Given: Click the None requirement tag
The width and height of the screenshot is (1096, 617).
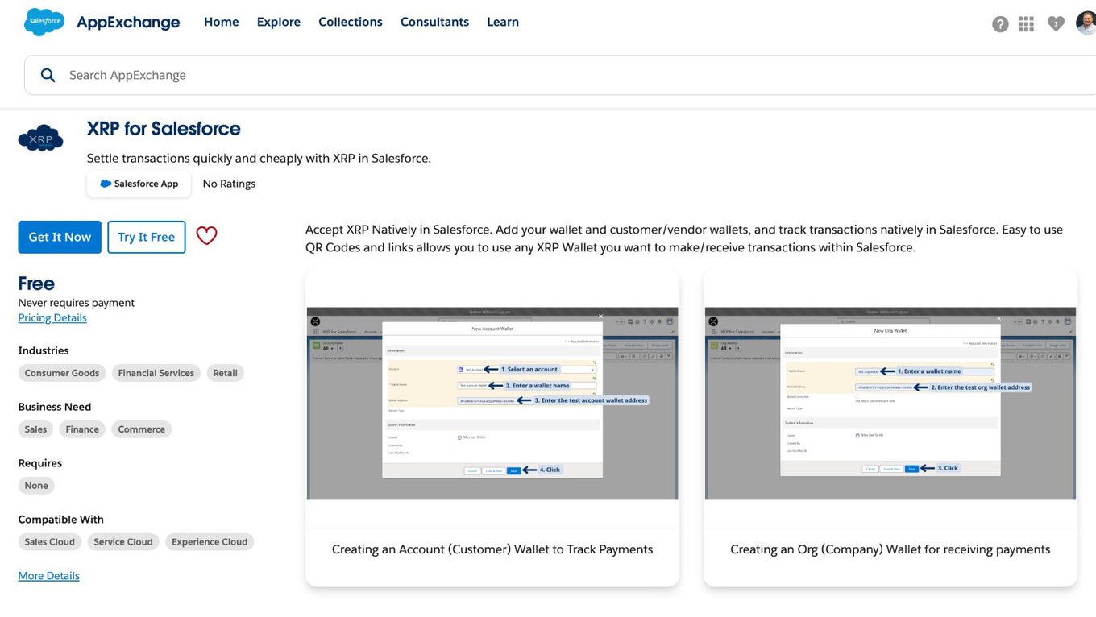Looking at the screenshot, I should 36,486.
